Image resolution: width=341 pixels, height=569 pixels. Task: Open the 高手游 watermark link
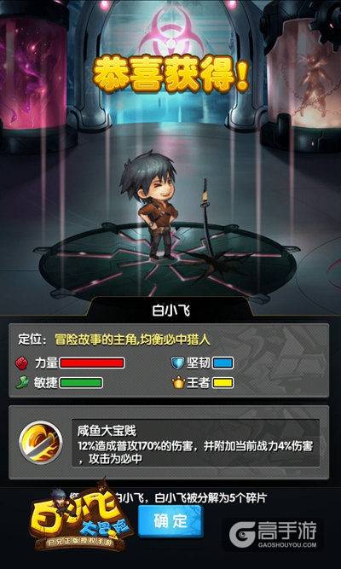[273, 534]
